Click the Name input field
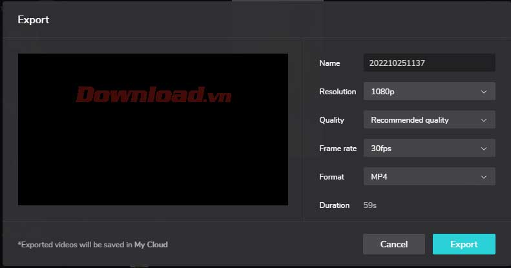The image size is (511, 268). [x=429, y=63]
